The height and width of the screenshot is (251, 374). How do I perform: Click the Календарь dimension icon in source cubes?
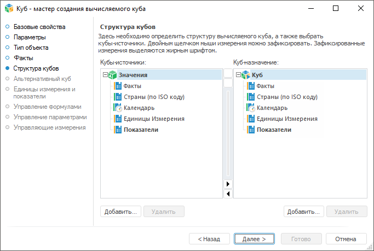[x=118, y=108]
